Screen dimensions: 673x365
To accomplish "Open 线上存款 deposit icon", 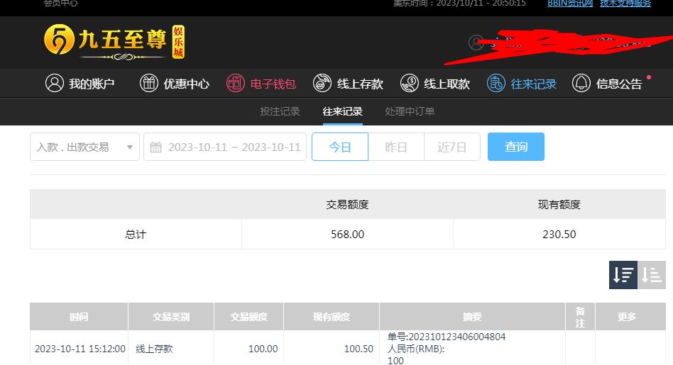I will [322, 83].
